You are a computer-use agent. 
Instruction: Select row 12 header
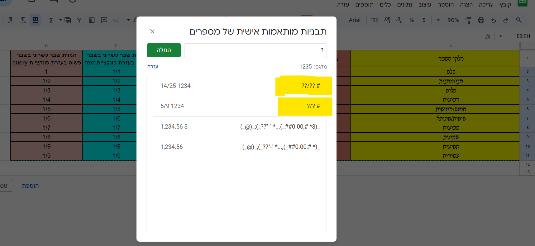[528, 164]
